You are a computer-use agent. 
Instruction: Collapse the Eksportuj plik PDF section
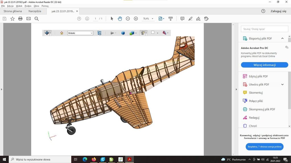coord(282,38)
